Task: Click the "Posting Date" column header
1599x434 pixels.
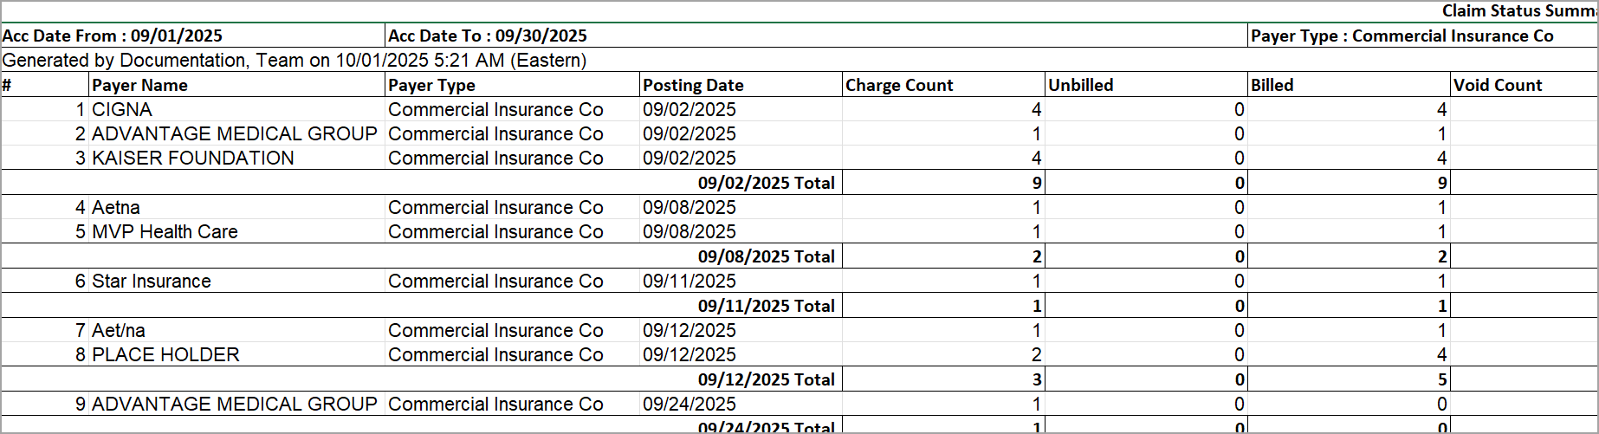Action: click(x=693, y=85)
